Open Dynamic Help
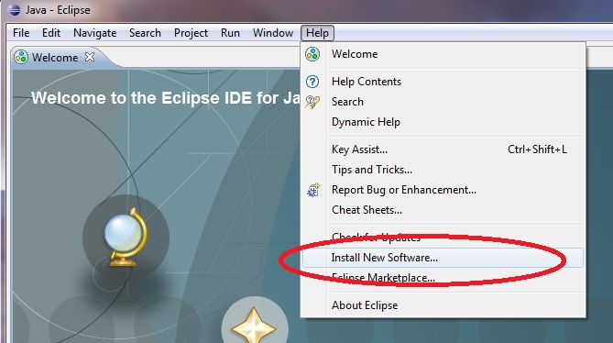The image size is (613, 343). (443, 122)
